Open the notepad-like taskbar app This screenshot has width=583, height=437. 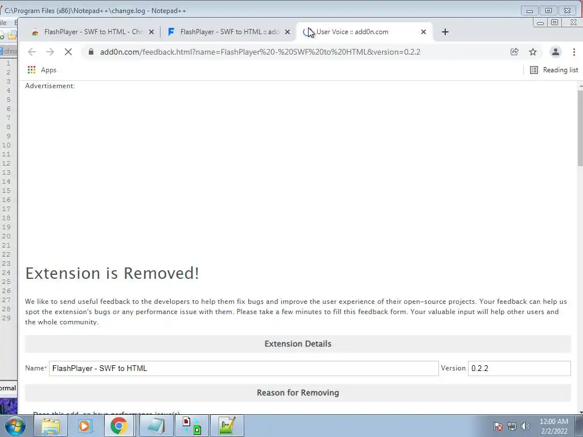tap(157, 426)
